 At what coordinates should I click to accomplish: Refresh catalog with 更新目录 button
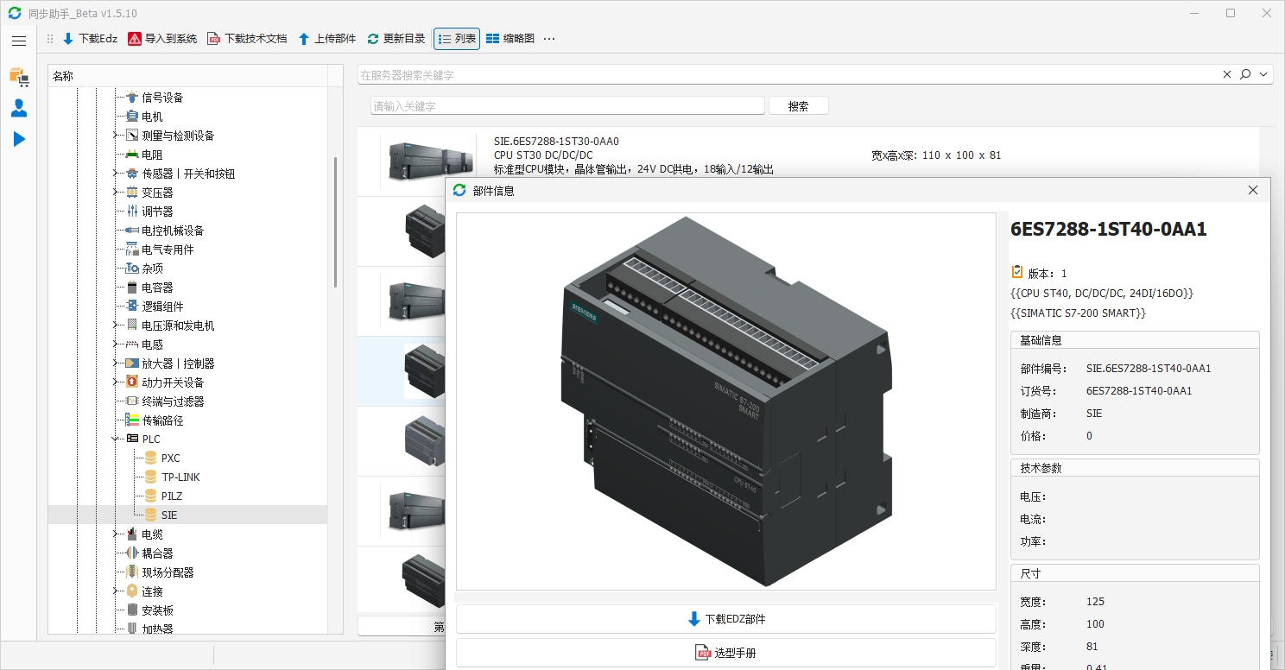[396, 39]
